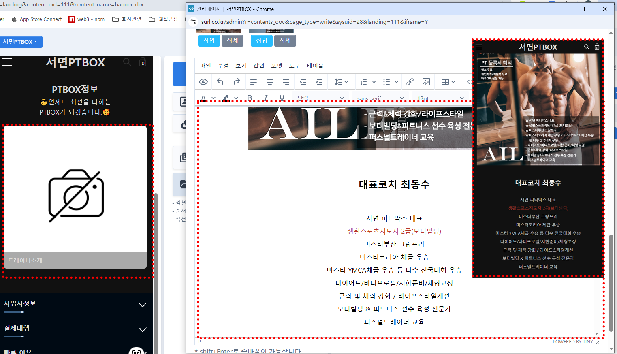The image size is (617, 354).
Task: Open the insert image dialog icon
Action: (426, 82)
